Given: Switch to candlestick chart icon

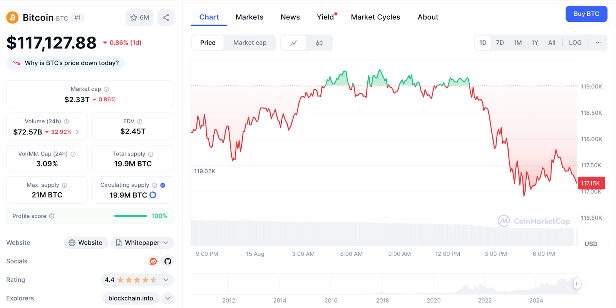Looking at the screenshot, I should [x=319, y=43].
